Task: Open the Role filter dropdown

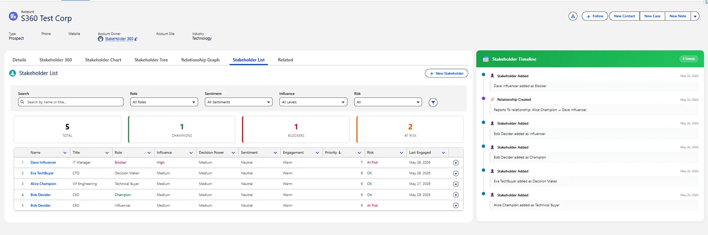Action: tap(164, 102)
